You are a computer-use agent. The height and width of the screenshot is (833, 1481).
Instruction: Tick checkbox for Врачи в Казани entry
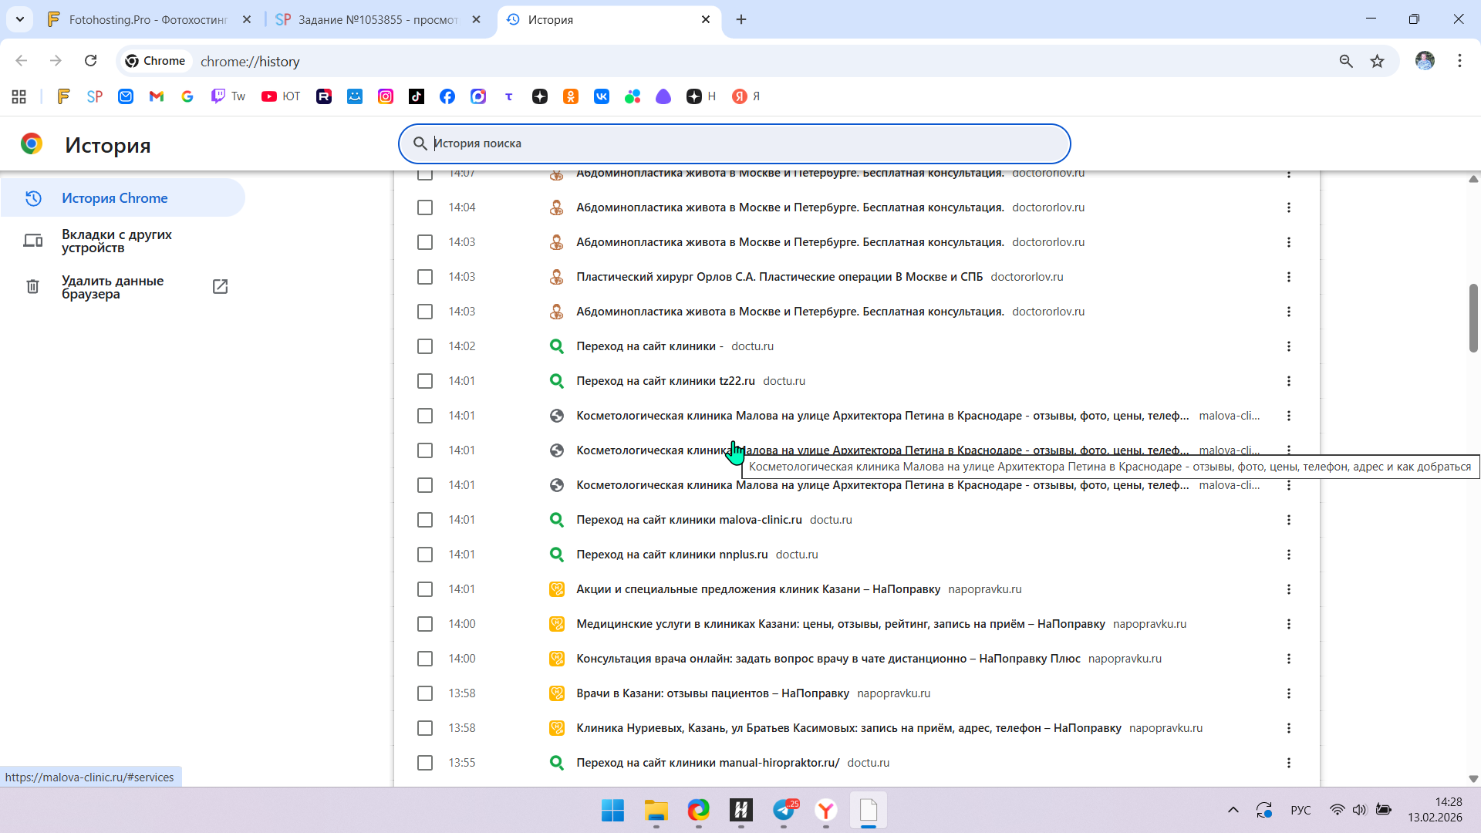[x=425, y=693]
